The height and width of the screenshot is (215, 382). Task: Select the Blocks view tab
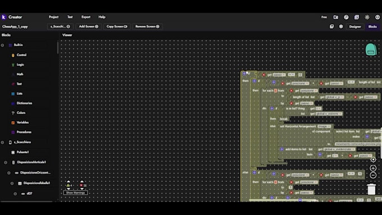click(x=372, y=26)
